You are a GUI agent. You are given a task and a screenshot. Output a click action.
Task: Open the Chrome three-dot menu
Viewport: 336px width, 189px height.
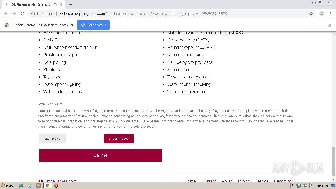pyautogui.click(x=330, y=14)
